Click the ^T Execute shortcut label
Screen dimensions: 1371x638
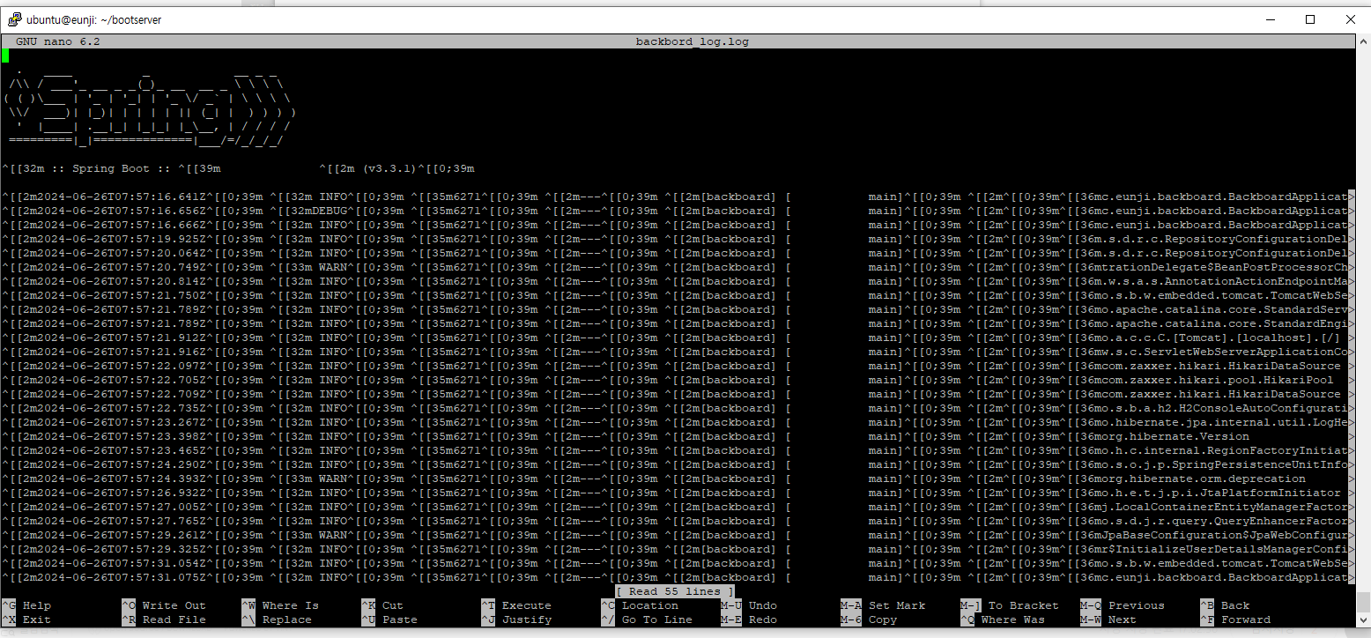tap(516, 605)
